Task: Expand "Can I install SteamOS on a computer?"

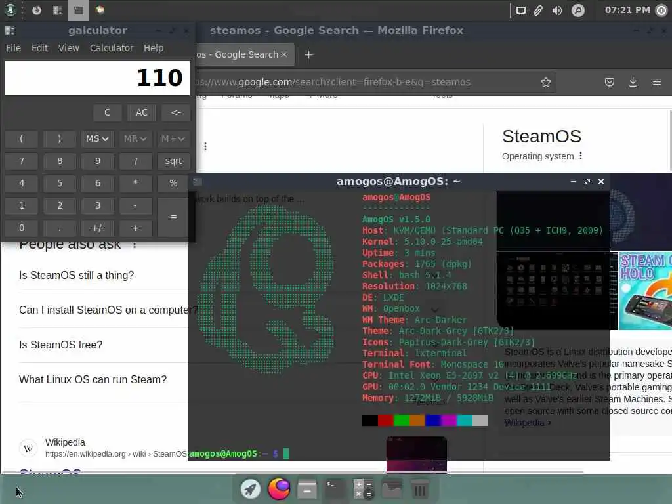Action: 103,310
